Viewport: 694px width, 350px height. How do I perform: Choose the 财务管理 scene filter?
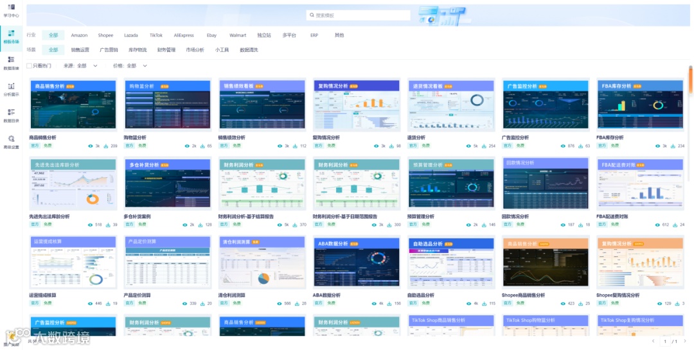pyautogui.click(x=166, y=50)
